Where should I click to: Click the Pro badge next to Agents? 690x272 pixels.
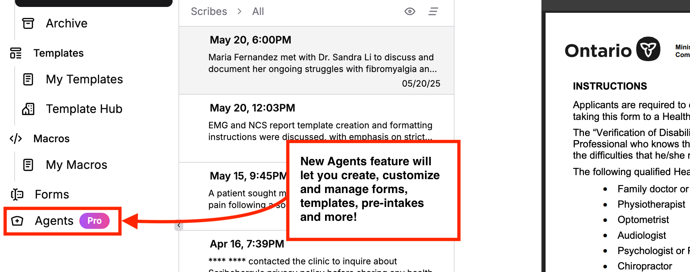click(94, 221)
